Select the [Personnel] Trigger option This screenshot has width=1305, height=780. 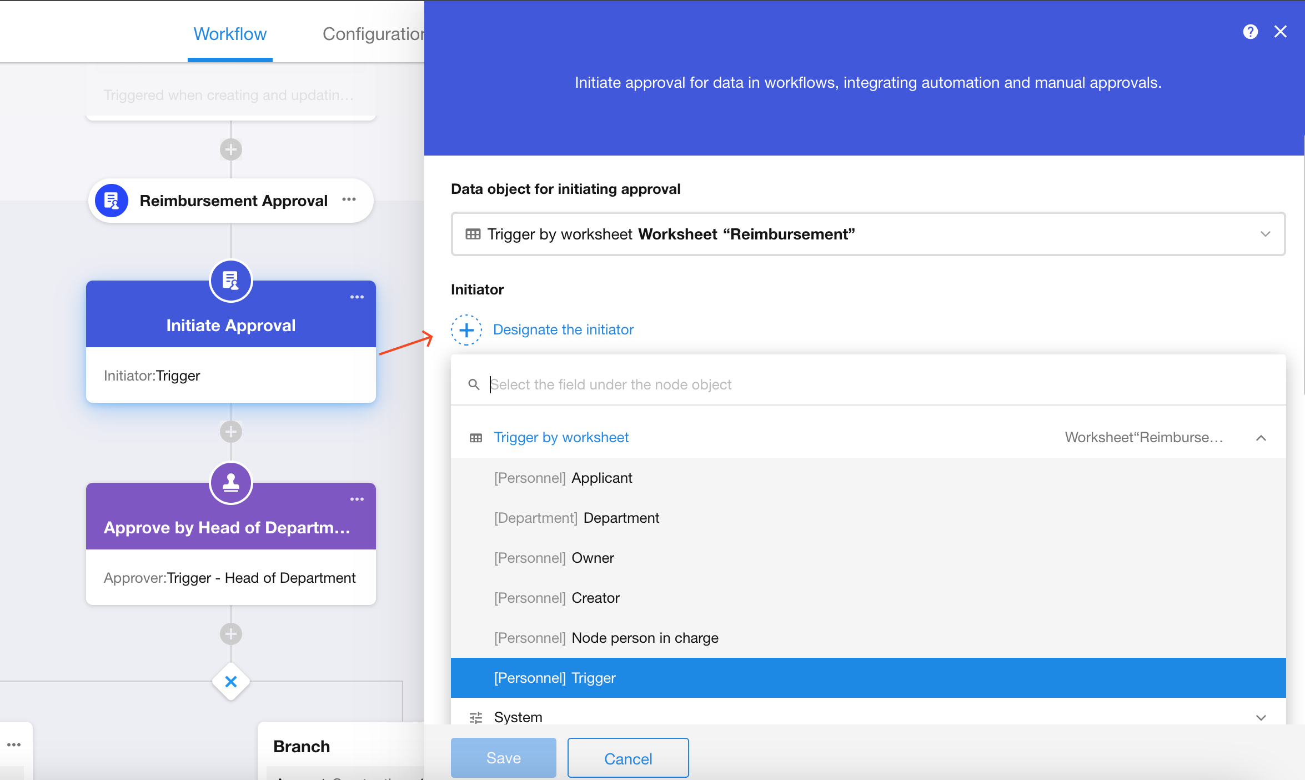(555, 678)
